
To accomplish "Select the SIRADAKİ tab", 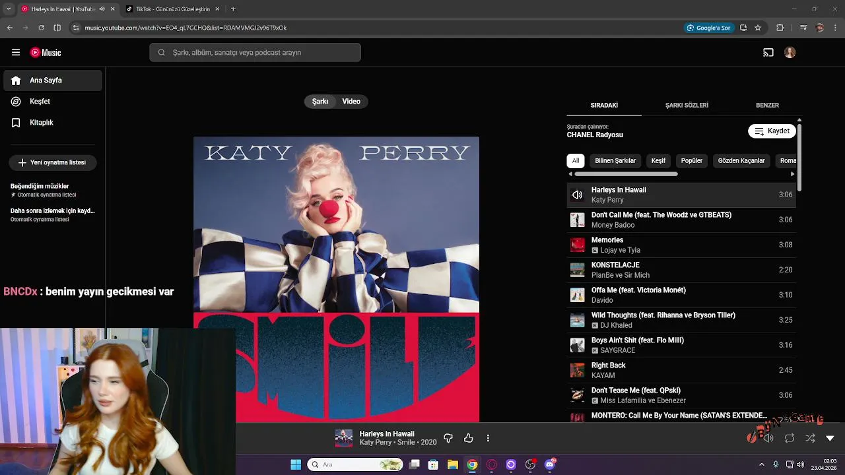I will point(604,106).
